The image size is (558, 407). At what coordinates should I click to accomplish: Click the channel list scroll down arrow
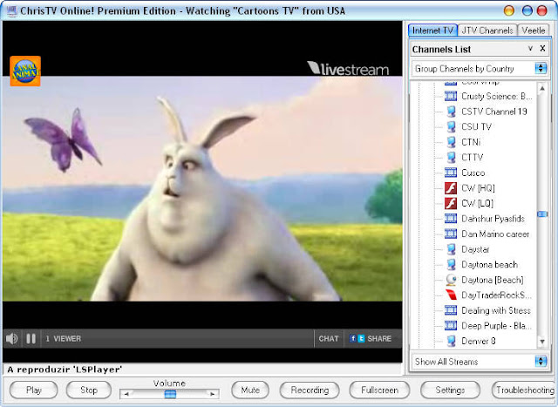coord(542,342)
